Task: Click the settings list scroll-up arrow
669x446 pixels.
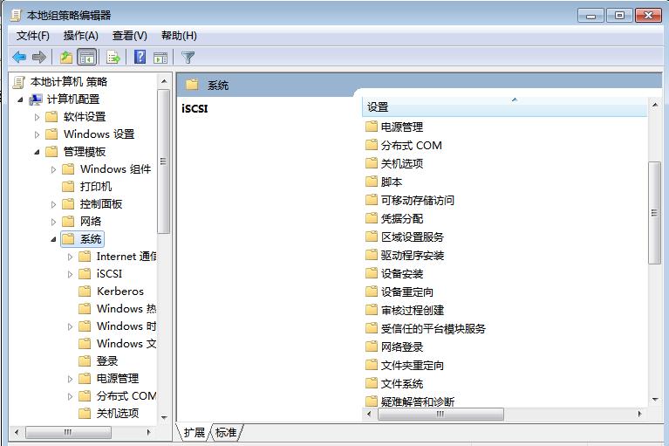Action: pos(654,105)
